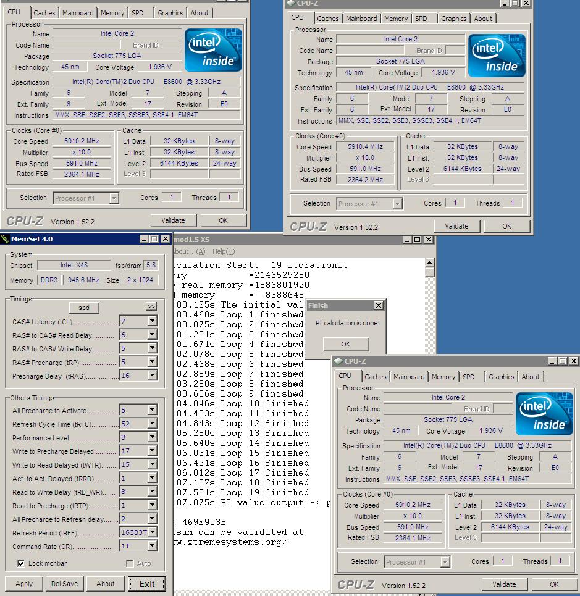The width and height of the screenshot is (580, 596).
Task: Open All Precharge to Refresh delay dropdown
Action: (152, 519)
